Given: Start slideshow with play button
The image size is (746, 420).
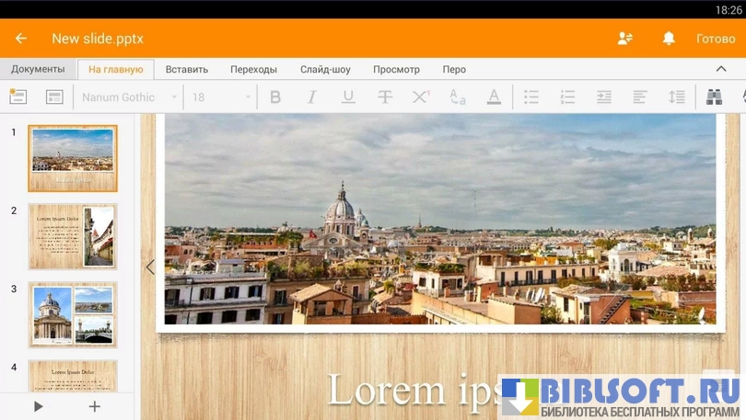Looking at the screenshot, I should pos(38,405).
